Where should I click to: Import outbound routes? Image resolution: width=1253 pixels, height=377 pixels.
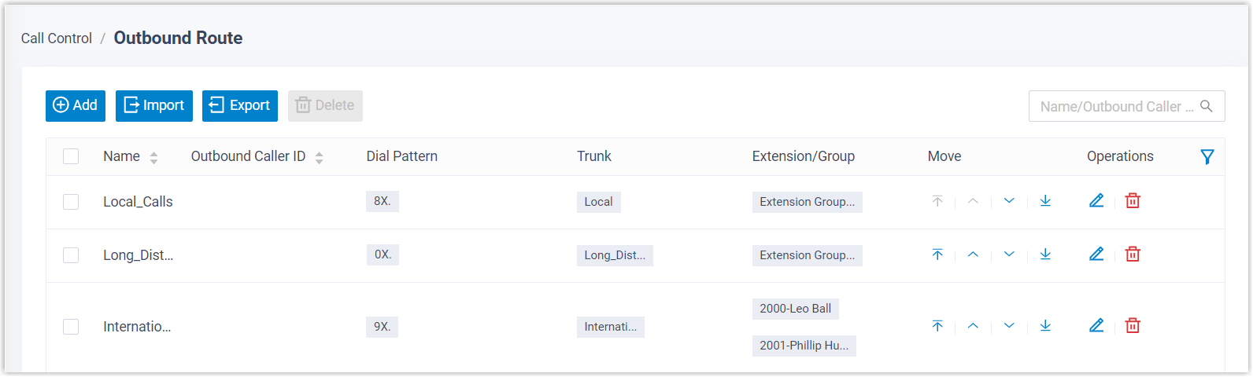[x=154, y=106]
